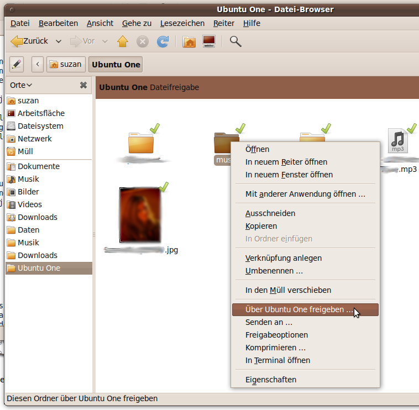Select Dokumente bookmark in sidebar
The image size is (419, 410).
click(x=49, y=166)
